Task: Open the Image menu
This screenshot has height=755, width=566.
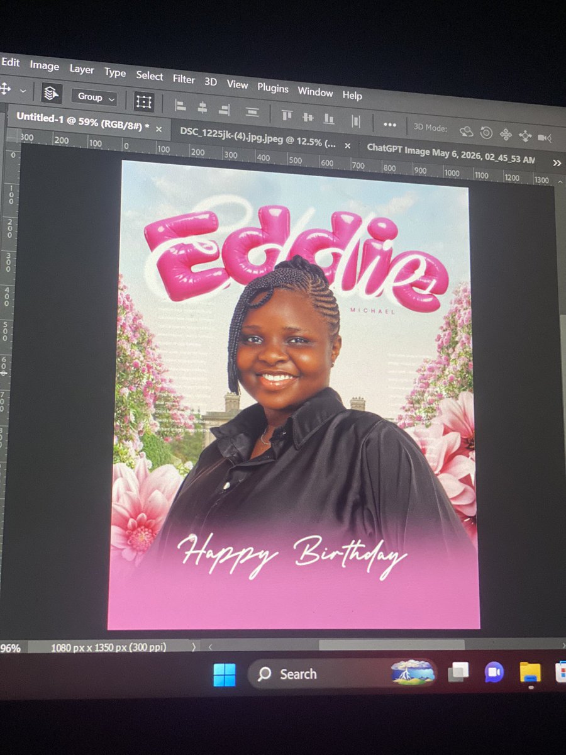Action: coord(44,65)
